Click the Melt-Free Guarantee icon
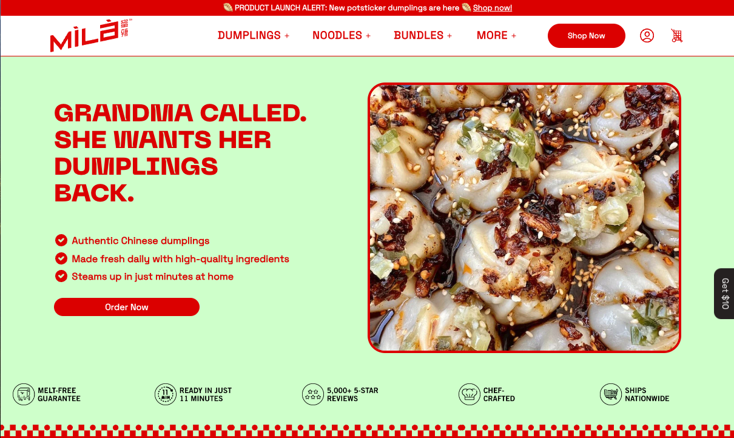This screenshot has height=438, width=734. pyautogui.click(x=24, y=394)
